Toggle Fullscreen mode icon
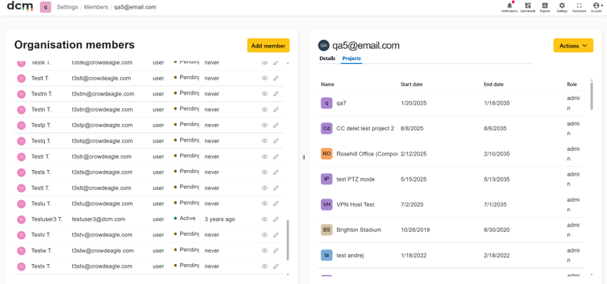This screenshot has width=607, height=284. (579, 7)
